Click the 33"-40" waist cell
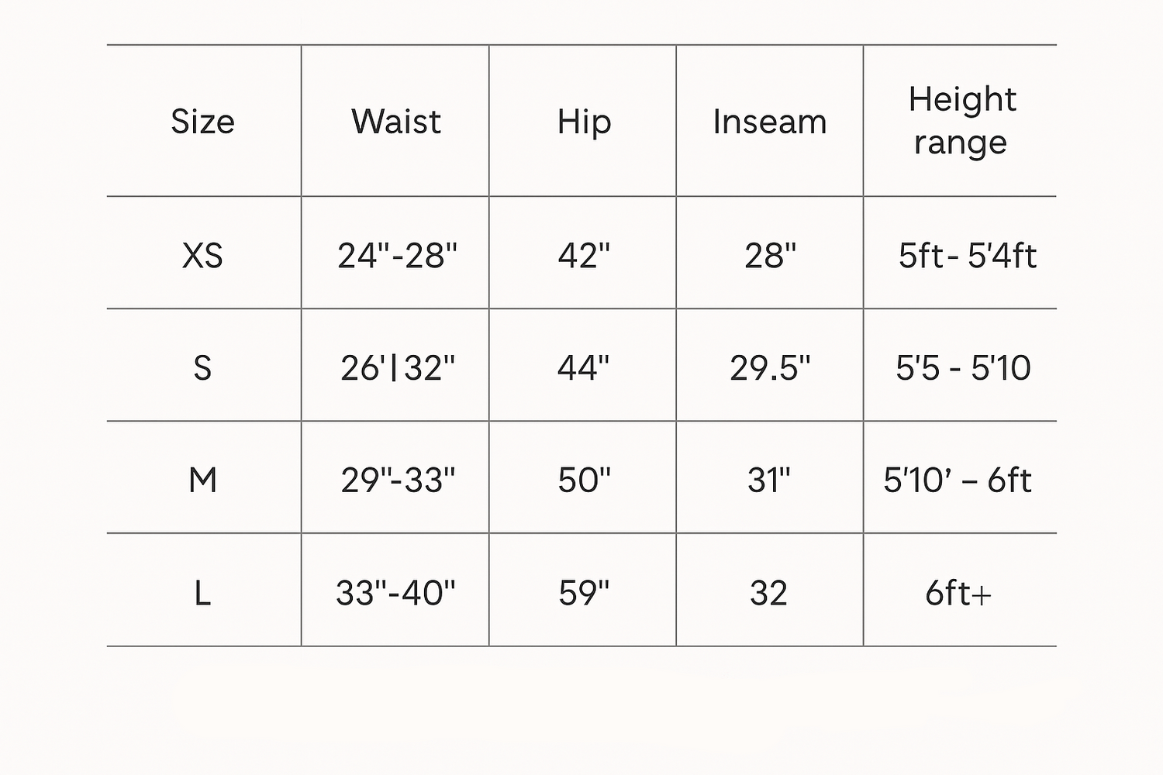The height and width of the screenshot is (775, 1163). pos(395,593)
